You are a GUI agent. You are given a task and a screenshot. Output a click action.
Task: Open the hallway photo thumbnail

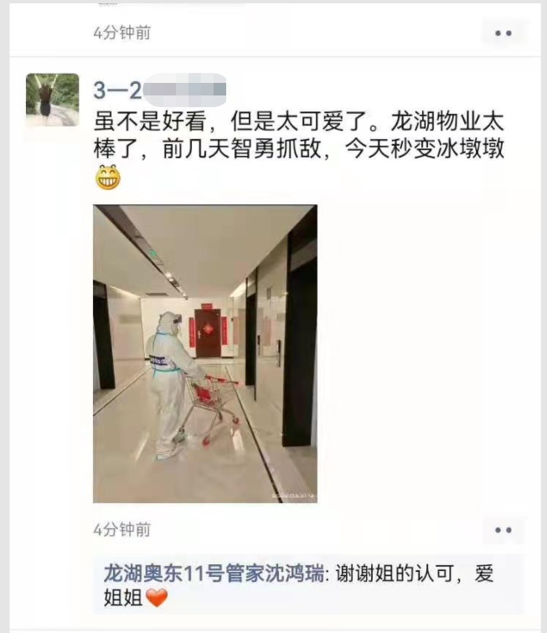[x=205, y=353]
